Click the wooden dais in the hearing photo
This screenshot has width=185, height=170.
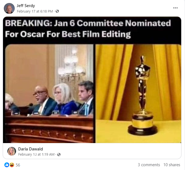pyautogui.click(x=49, y=129)
